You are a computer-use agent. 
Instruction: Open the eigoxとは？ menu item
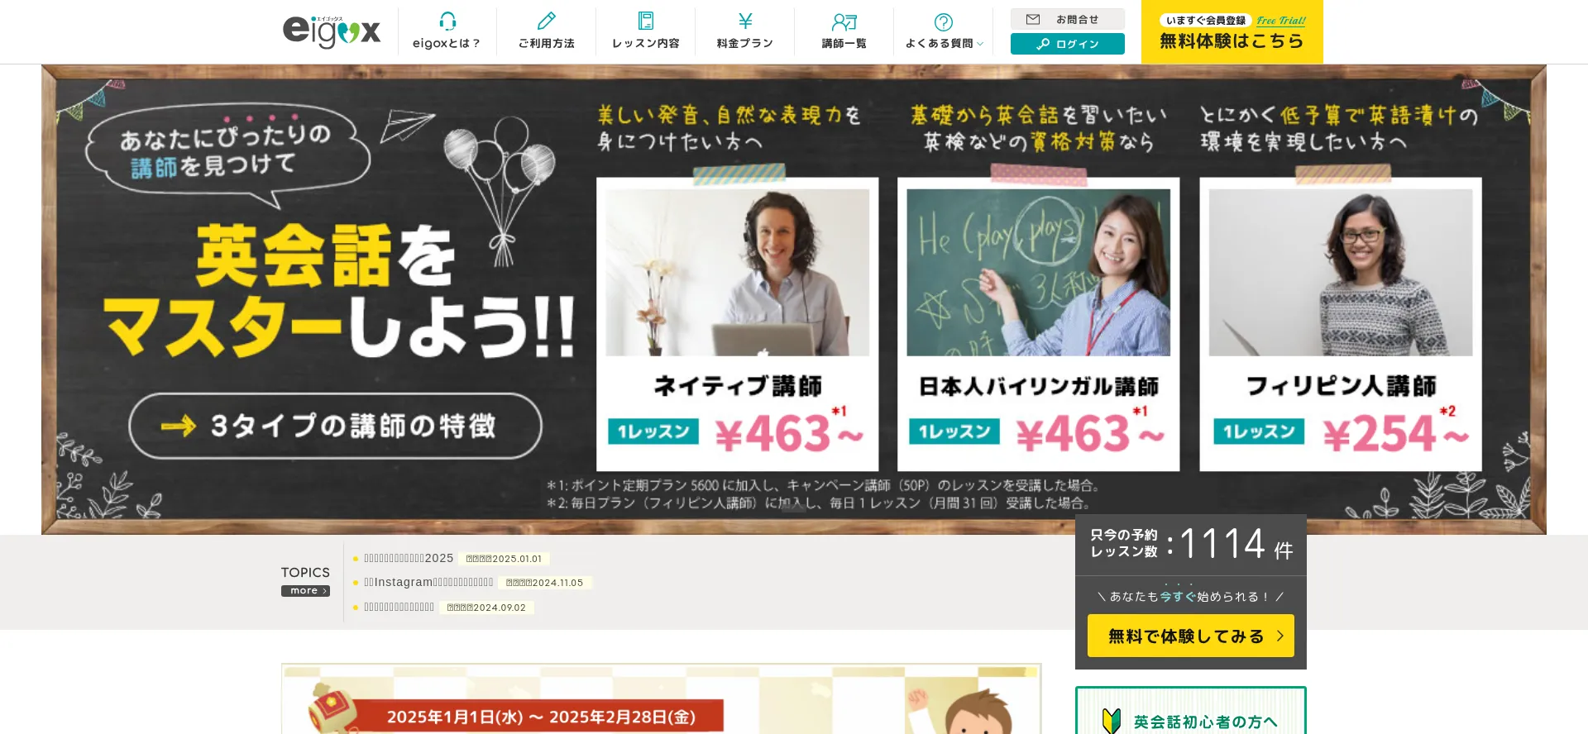click(x=447, y=32)
